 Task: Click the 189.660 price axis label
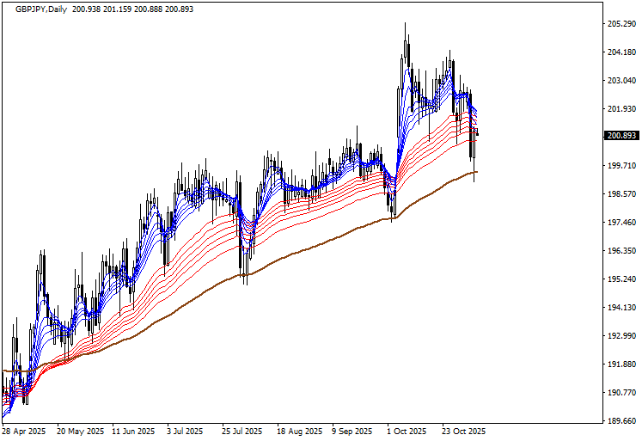(x=621, y=421)
